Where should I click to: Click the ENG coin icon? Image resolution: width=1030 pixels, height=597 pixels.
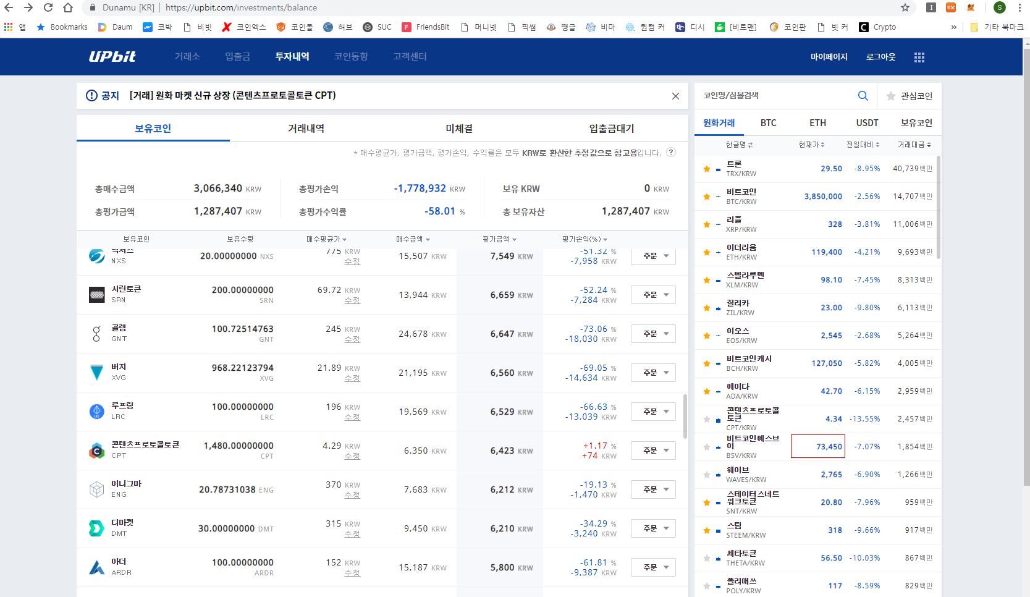(97, 489)
